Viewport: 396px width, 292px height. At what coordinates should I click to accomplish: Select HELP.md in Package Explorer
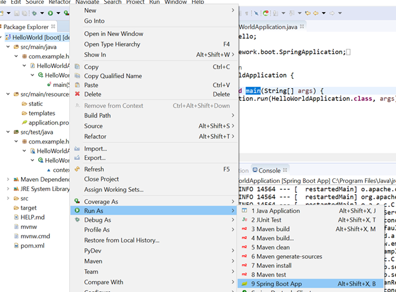pos(29,217)
